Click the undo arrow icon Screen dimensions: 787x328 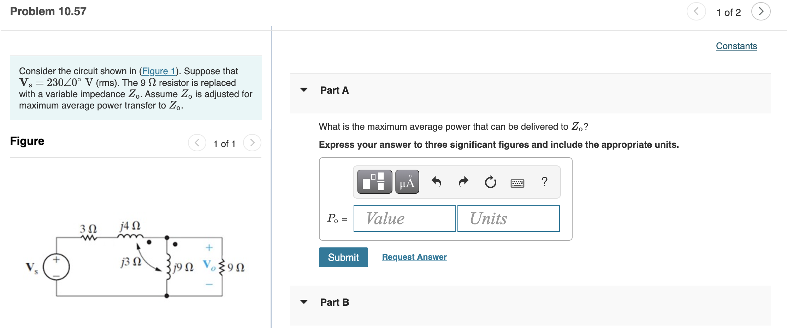tap(437, 182)
